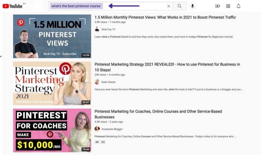The image size is (261, 155).
Task: Open the Pinterest for Coaches thumbnail
Action: [52, 130]
